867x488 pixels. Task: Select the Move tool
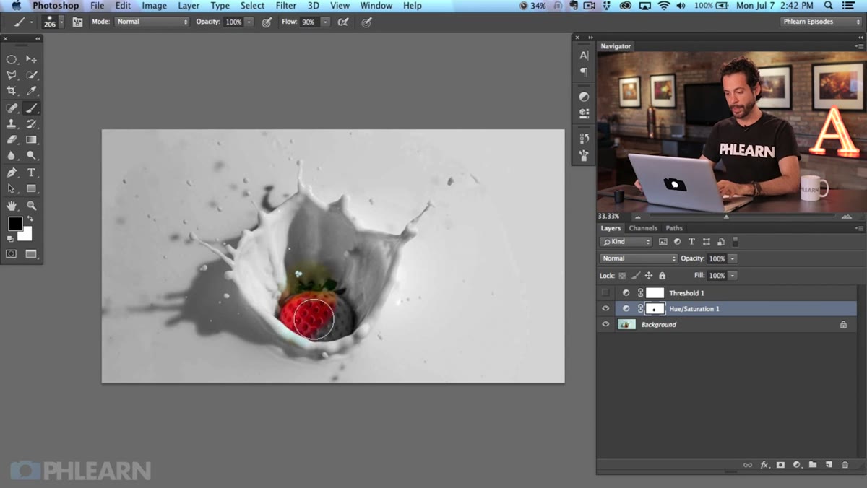tap(32, 59)
